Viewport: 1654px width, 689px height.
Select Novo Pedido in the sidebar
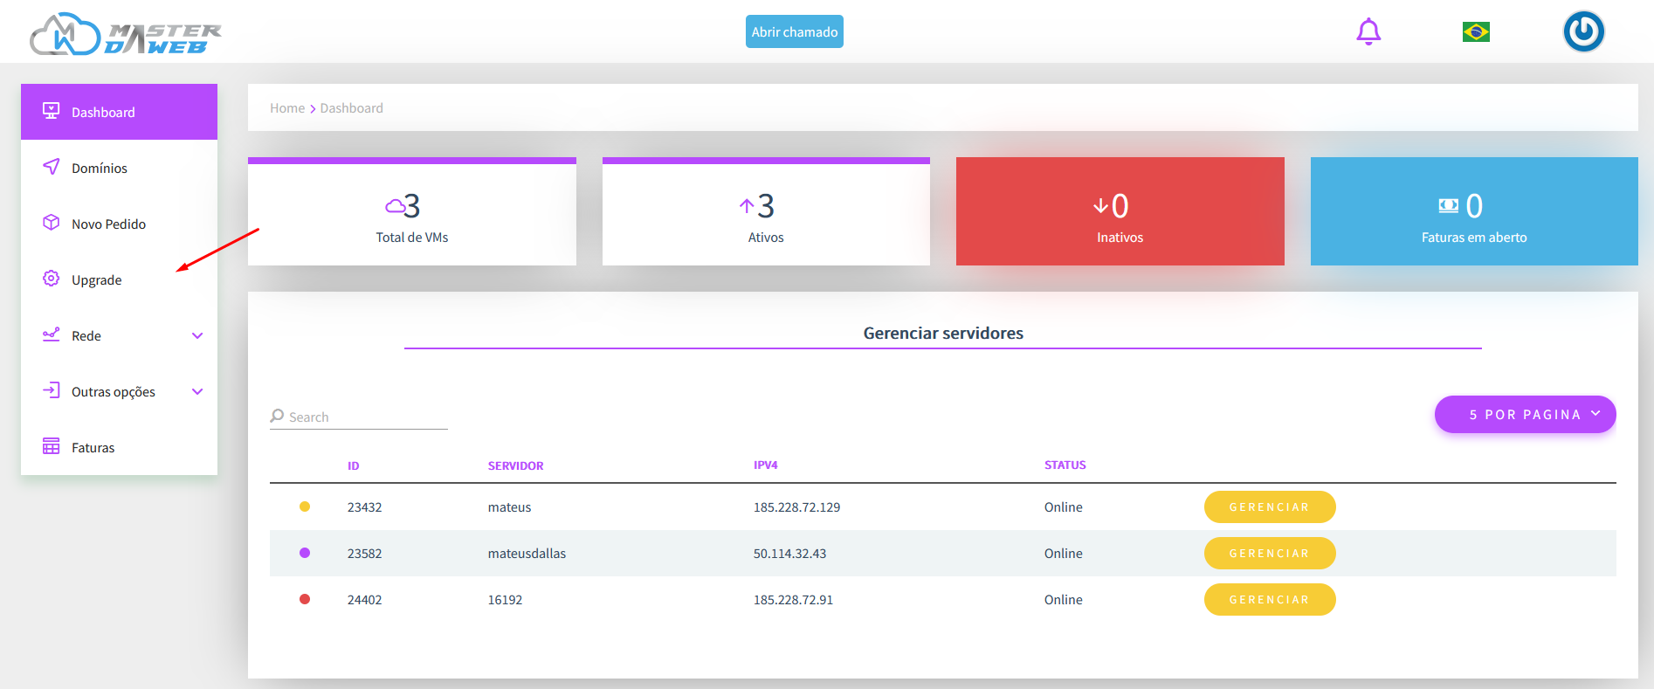click(x=119, y=224)
